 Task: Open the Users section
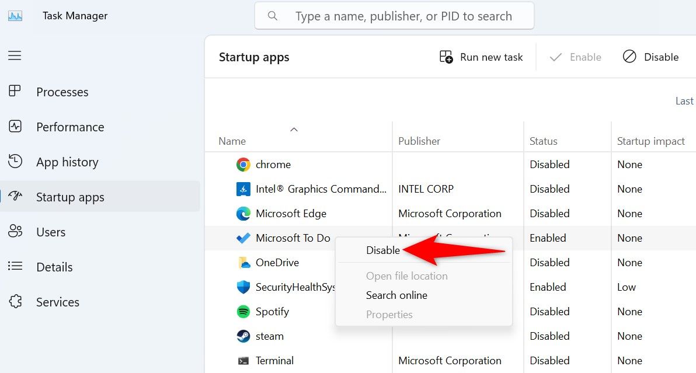click(50, 232)
